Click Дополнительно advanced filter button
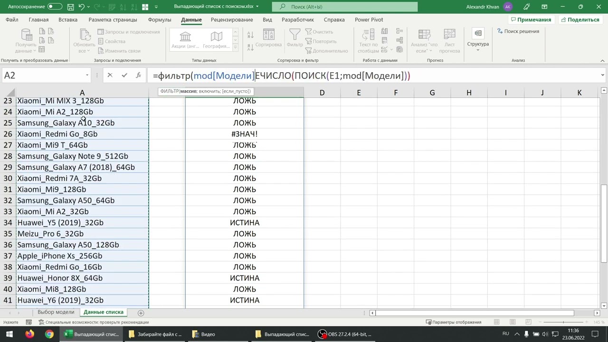Image resolution: width=608 pixels, height=342 pixels. [326, 51]
